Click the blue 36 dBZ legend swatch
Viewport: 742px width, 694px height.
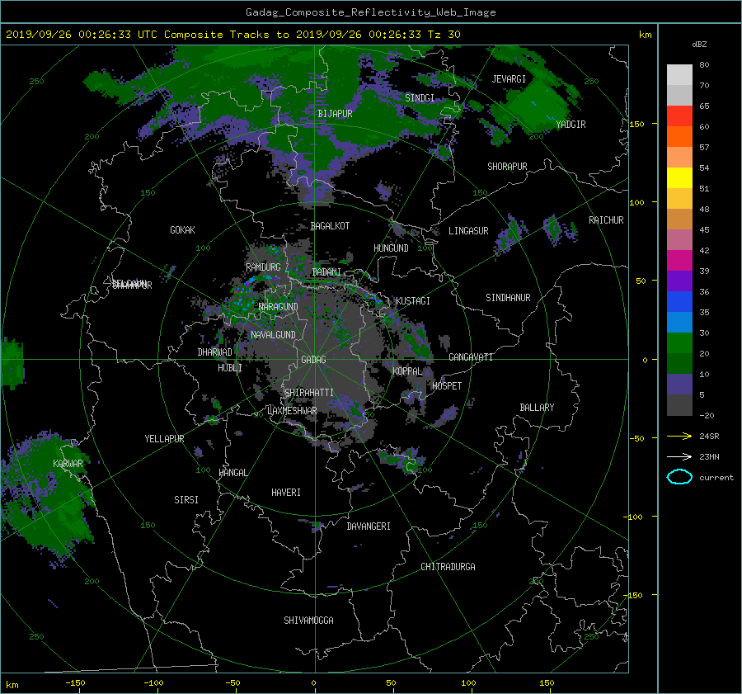click(x=679, y=301)
